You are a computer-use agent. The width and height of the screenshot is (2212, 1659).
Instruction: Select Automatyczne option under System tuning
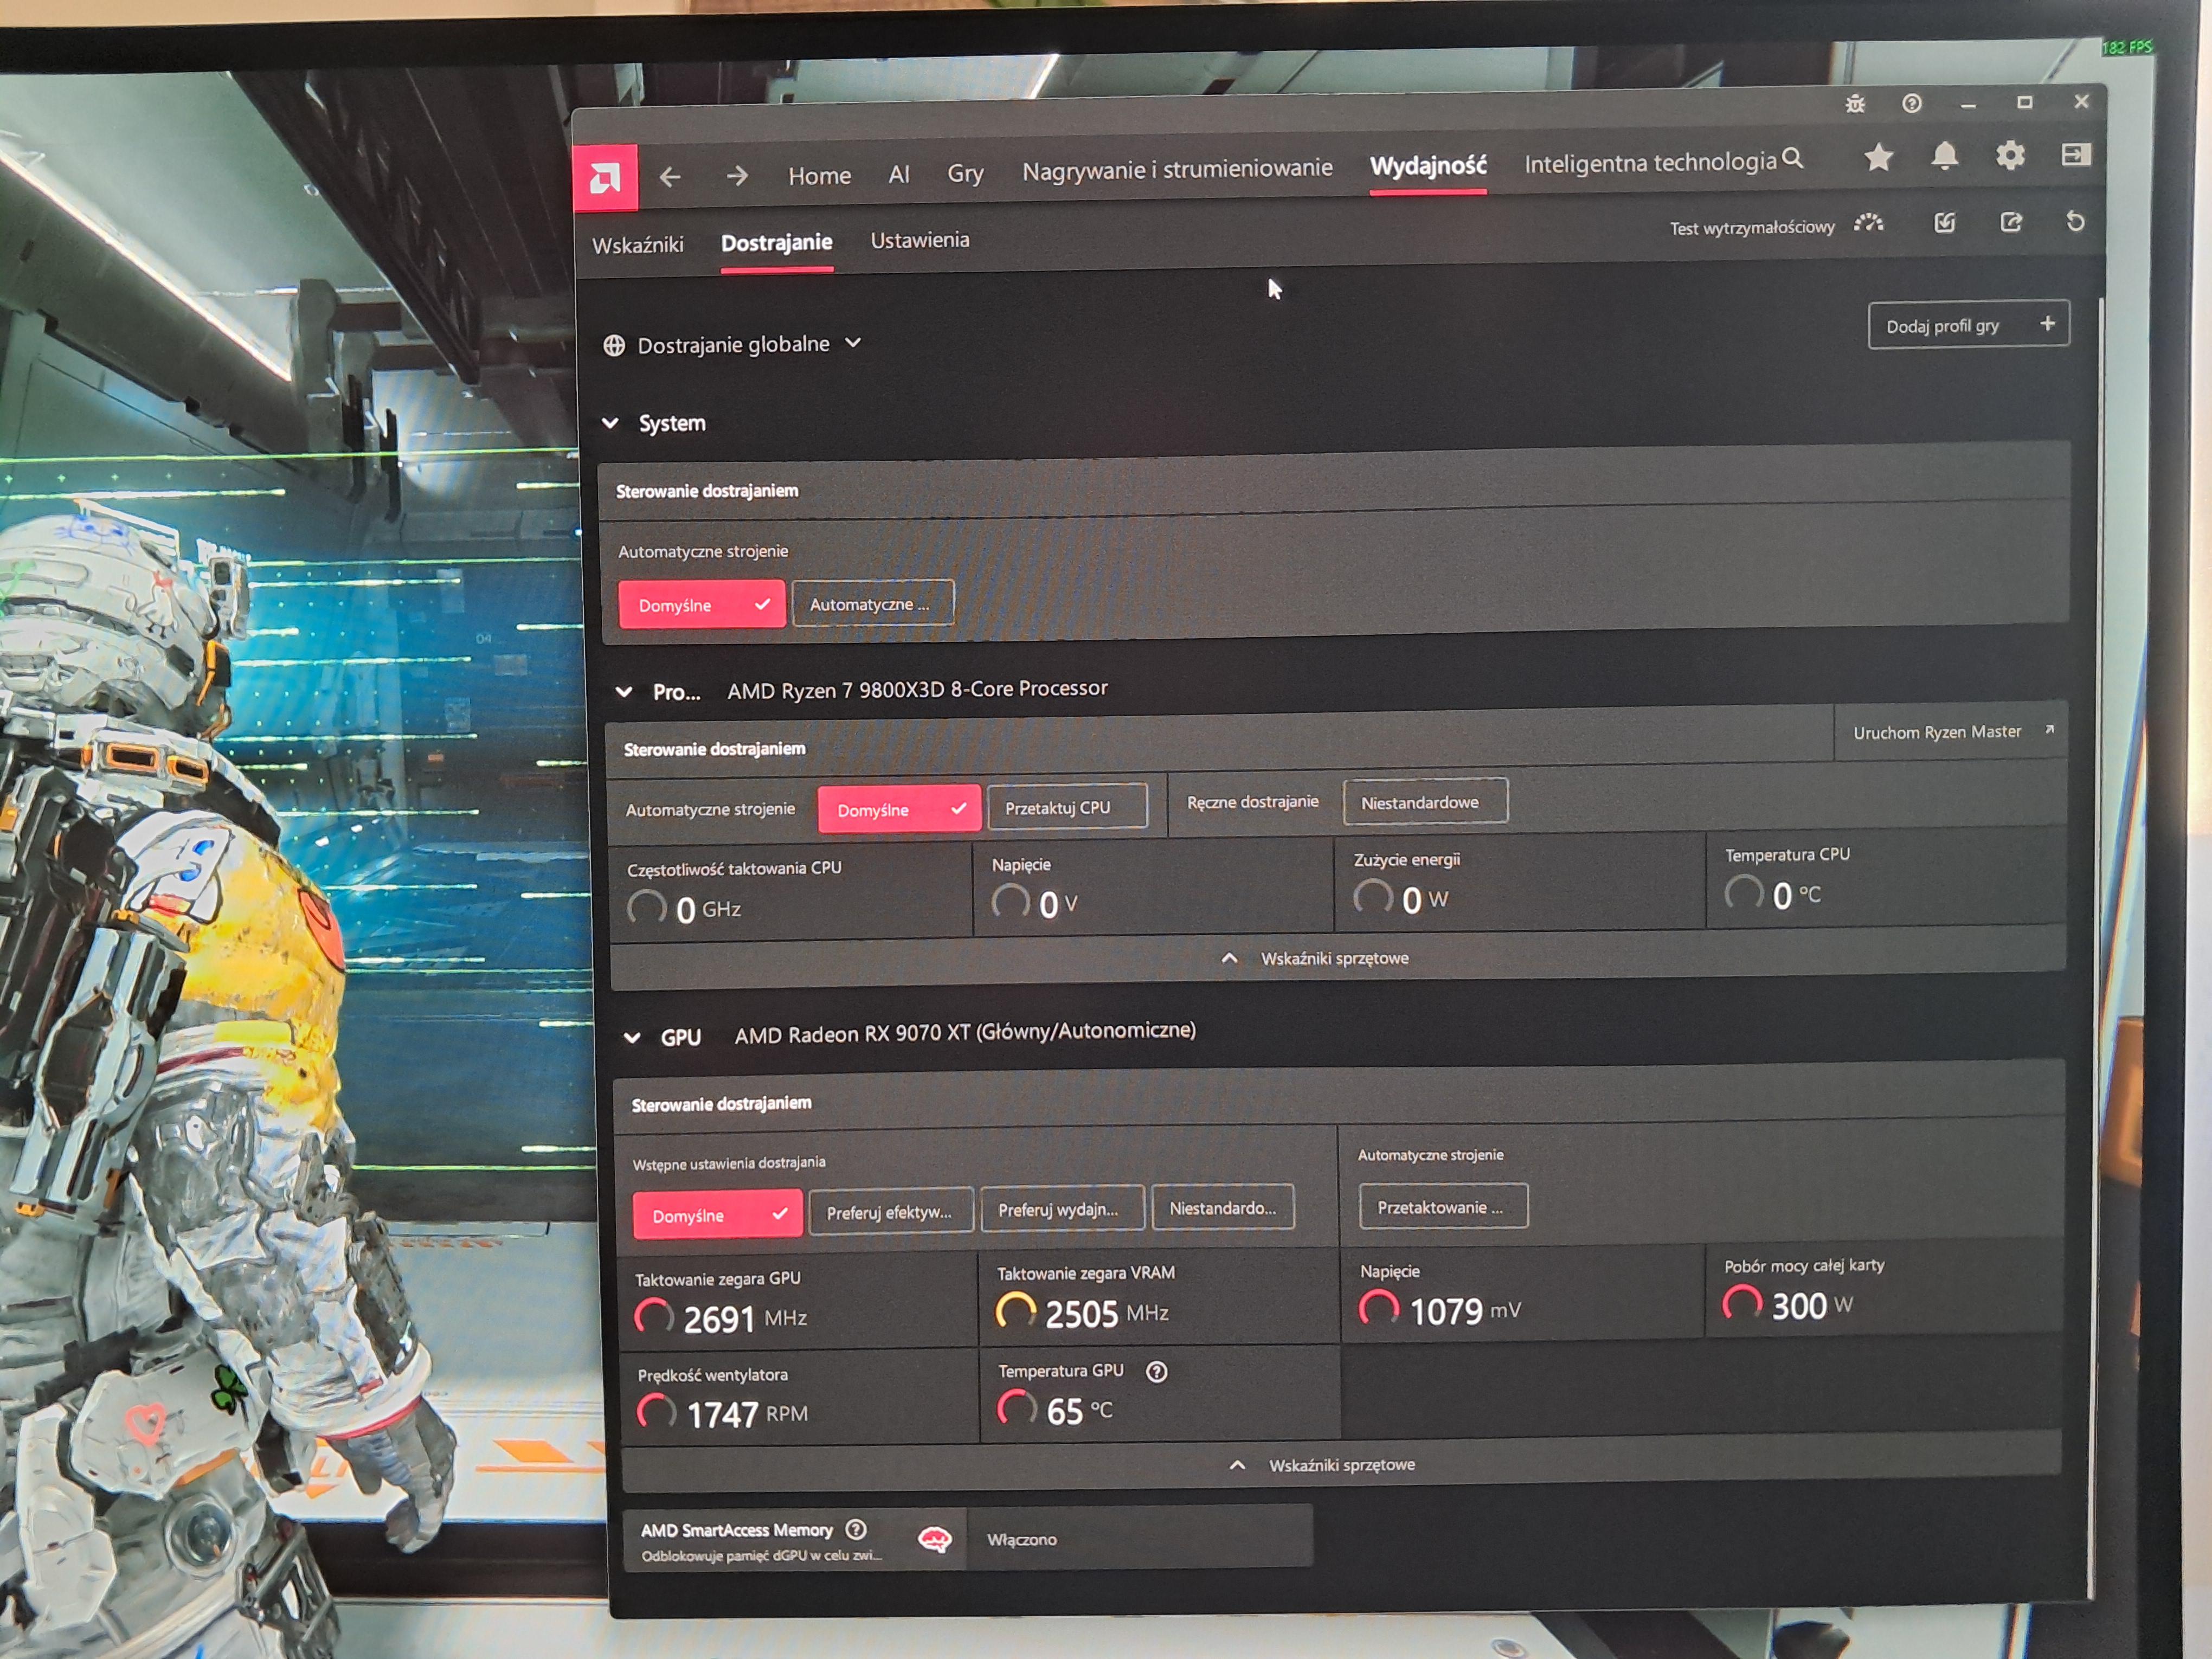[873, 603]
